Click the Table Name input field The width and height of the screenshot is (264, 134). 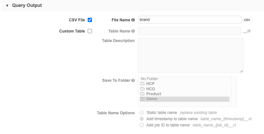[x=189, y=31]
